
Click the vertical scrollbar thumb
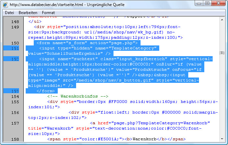221,53
